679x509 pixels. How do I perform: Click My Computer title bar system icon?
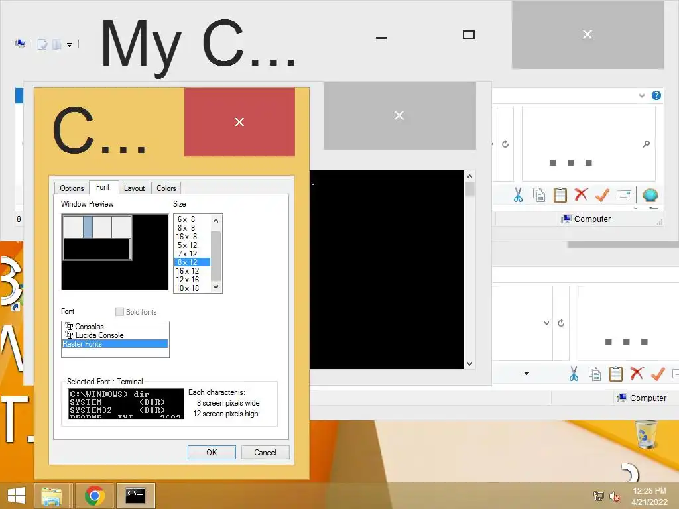pyautogui.click(x=20, y=44)
